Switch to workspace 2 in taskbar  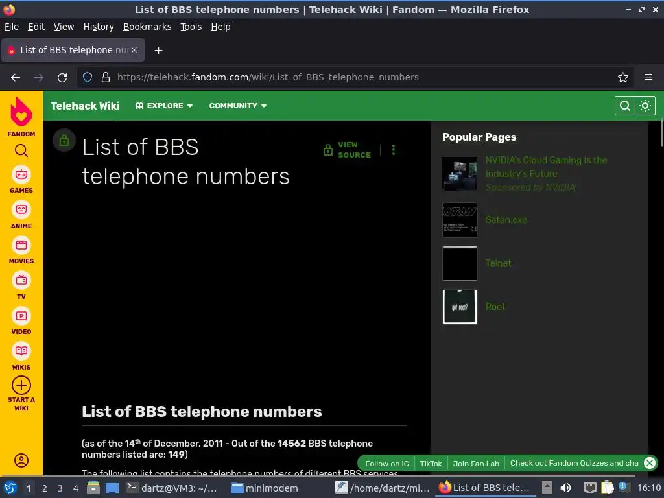[45, 488]
